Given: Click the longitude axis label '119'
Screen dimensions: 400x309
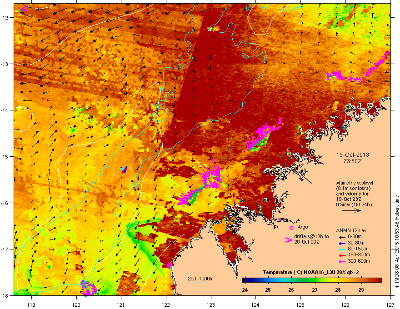Looking at the screenshot, I should tap(31, 304).
